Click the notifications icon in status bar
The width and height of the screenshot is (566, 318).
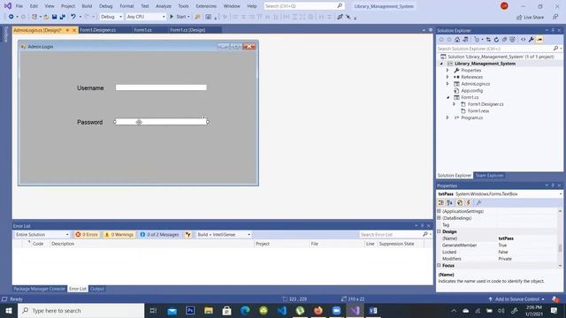pos(555,299)
